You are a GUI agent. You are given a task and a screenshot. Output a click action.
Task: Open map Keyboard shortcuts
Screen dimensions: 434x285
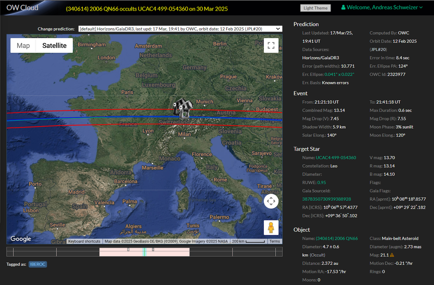click(x=84, y=241)
